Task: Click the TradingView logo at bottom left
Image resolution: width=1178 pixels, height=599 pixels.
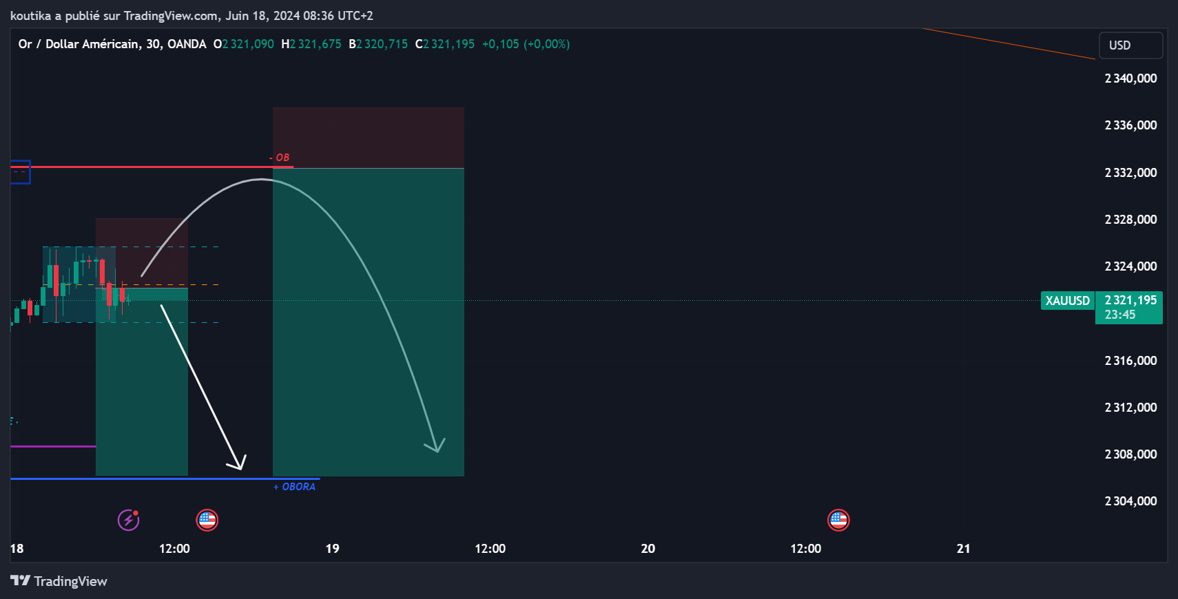Action: tap(59, 581)
